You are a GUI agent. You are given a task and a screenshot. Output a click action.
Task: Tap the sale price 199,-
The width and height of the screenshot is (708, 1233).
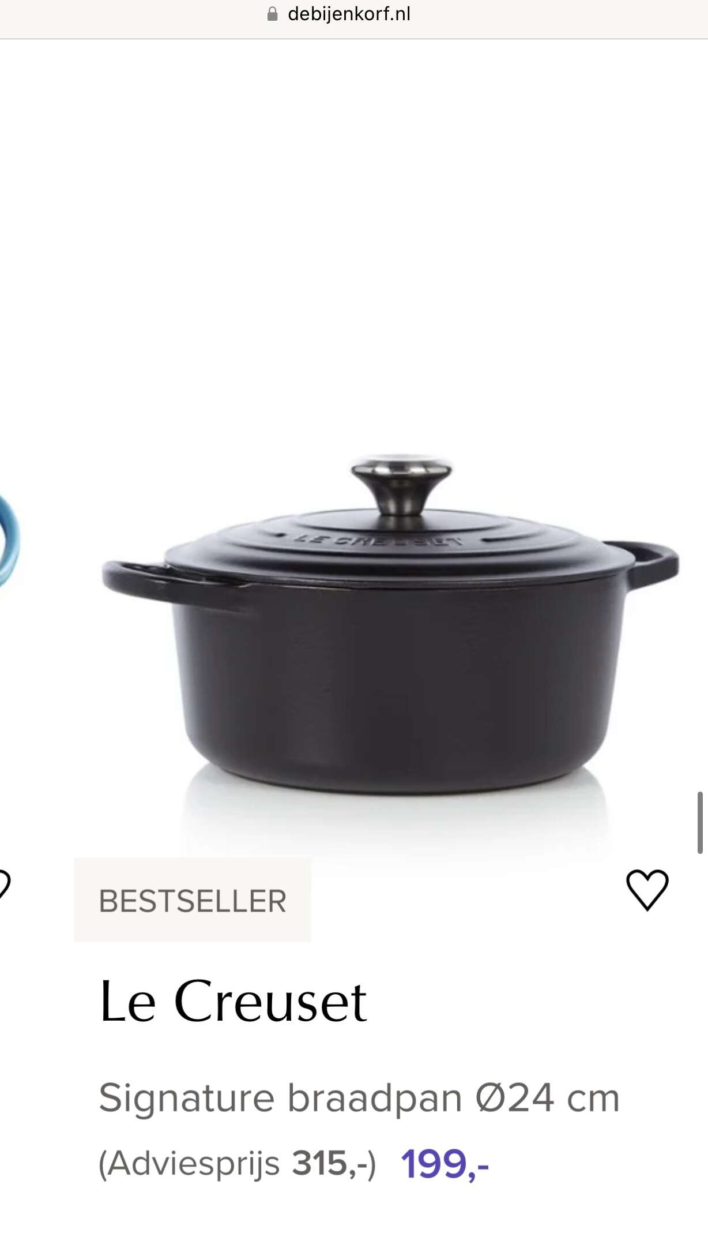coord(445,1164)
